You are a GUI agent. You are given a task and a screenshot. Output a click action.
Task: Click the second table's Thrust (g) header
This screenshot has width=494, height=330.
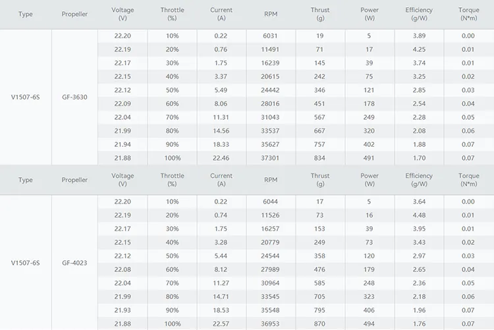coord(320,180)
